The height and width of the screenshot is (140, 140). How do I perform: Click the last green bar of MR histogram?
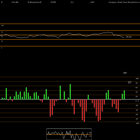[x=124, y=95]
